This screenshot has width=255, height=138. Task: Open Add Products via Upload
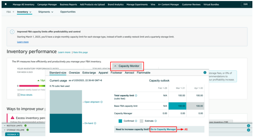tap(92, 4)
